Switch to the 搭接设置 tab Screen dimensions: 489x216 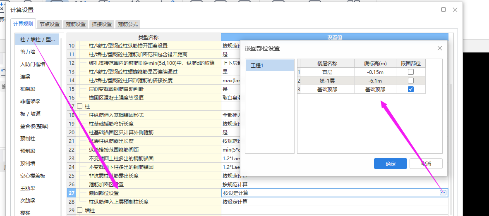point(102,24)
